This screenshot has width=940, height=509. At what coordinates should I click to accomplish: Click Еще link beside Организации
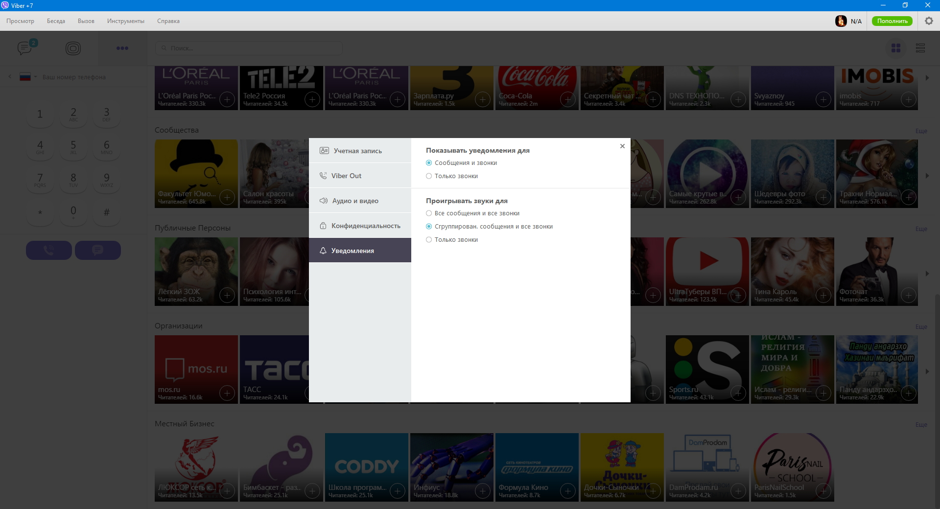tap(921, 326)
